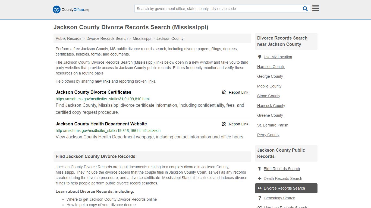Go to Divorce Records Search breadcrumb
Image resolution: width=371 pixels, height=208 pixels.
[x=107, y=38]
